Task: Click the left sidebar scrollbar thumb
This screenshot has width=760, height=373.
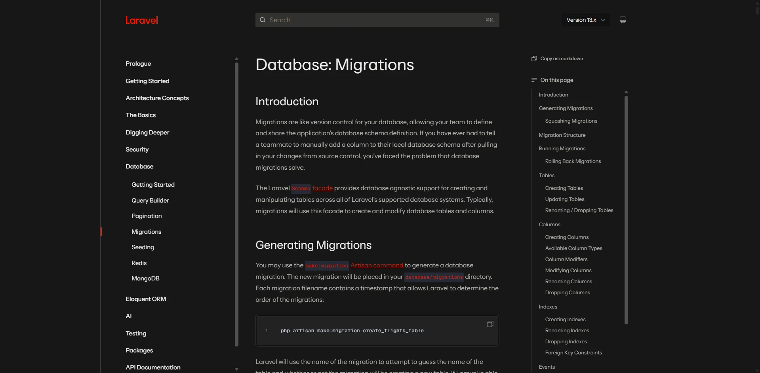Action: point(236,204)
